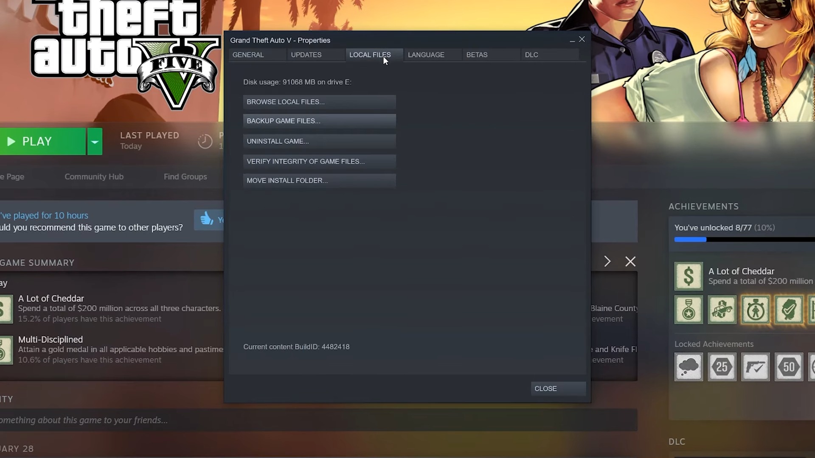Screen dimensions: 815x458
Task: Click the dismiss notification close button
Action: tap(630, 261)
